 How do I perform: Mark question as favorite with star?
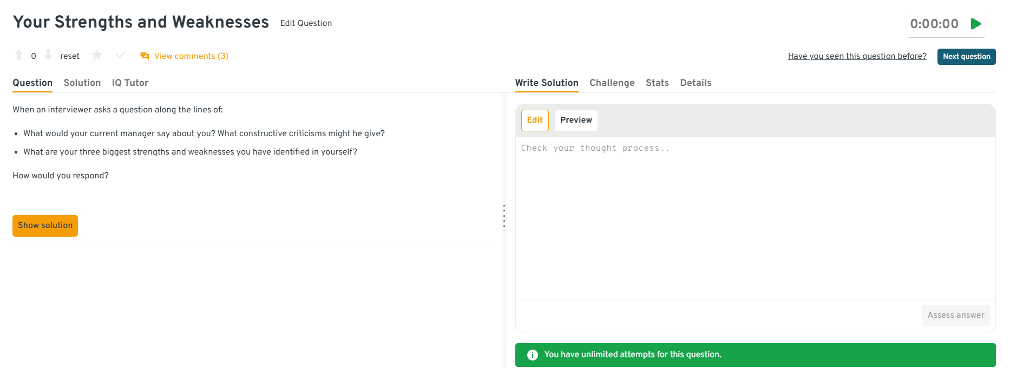tap(97, 55)
